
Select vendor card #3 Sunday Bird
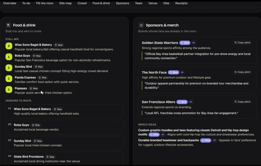tap(64, 143)
